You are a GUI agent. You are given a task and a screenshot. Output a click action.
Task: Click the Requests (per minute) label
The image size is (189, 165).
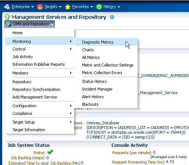tap(132, 153)
